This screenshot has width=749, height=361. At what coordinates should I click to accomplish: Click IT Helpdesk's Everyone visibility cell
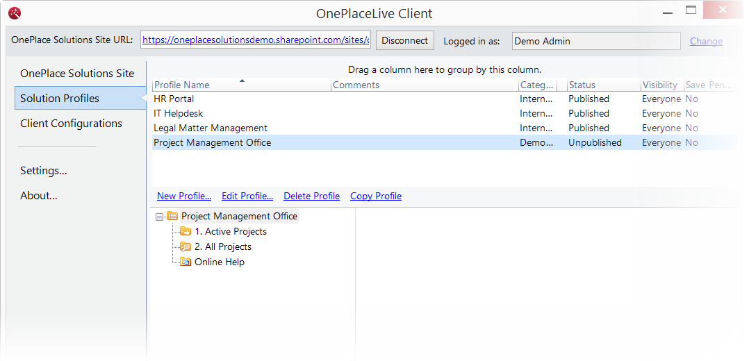click(661, 114)
